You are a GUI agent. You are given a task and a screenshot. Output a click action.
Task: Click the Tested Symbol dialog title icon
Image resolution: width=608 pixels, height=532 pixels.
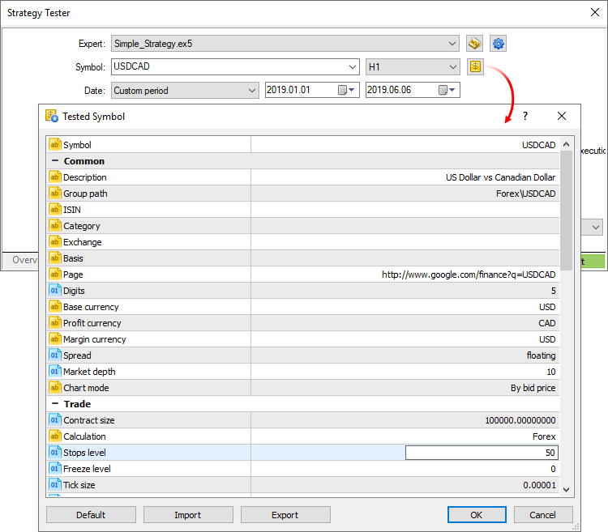pyautogui.click(x=52, y=116)
